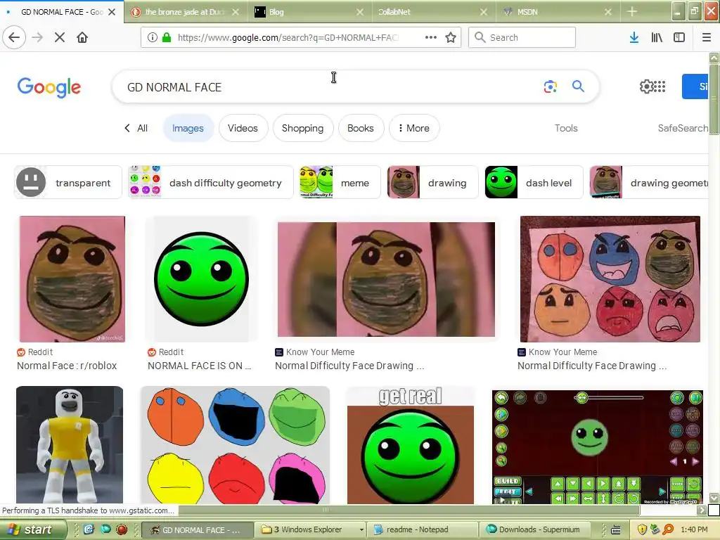
Task: Open the get real green face thumbnail
Action: 411,445
